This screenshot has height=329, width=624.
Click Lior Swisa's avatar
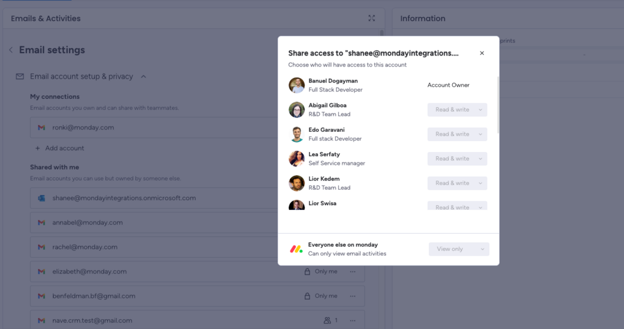297,205
